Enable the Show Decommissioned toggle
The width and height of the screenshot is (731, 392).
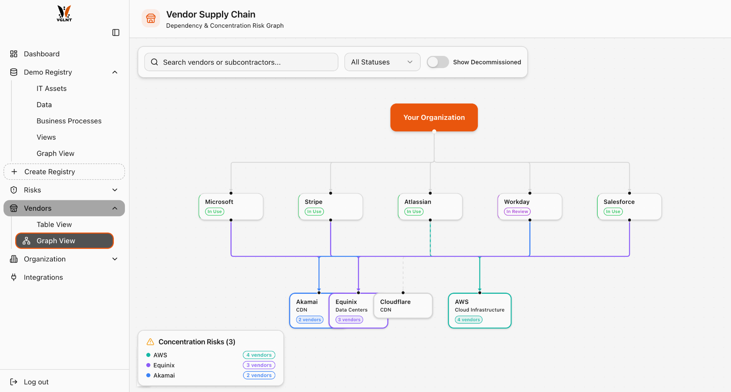pos(438,62)
